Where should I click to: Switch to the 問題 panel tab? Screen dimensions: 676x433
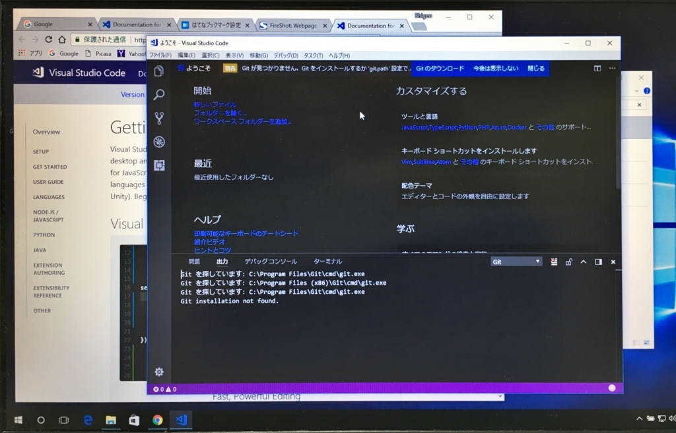pos(194,261)
